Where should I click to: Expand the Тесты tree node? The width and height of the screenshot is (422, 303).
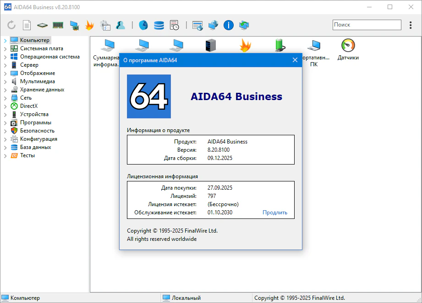(5, 156)
